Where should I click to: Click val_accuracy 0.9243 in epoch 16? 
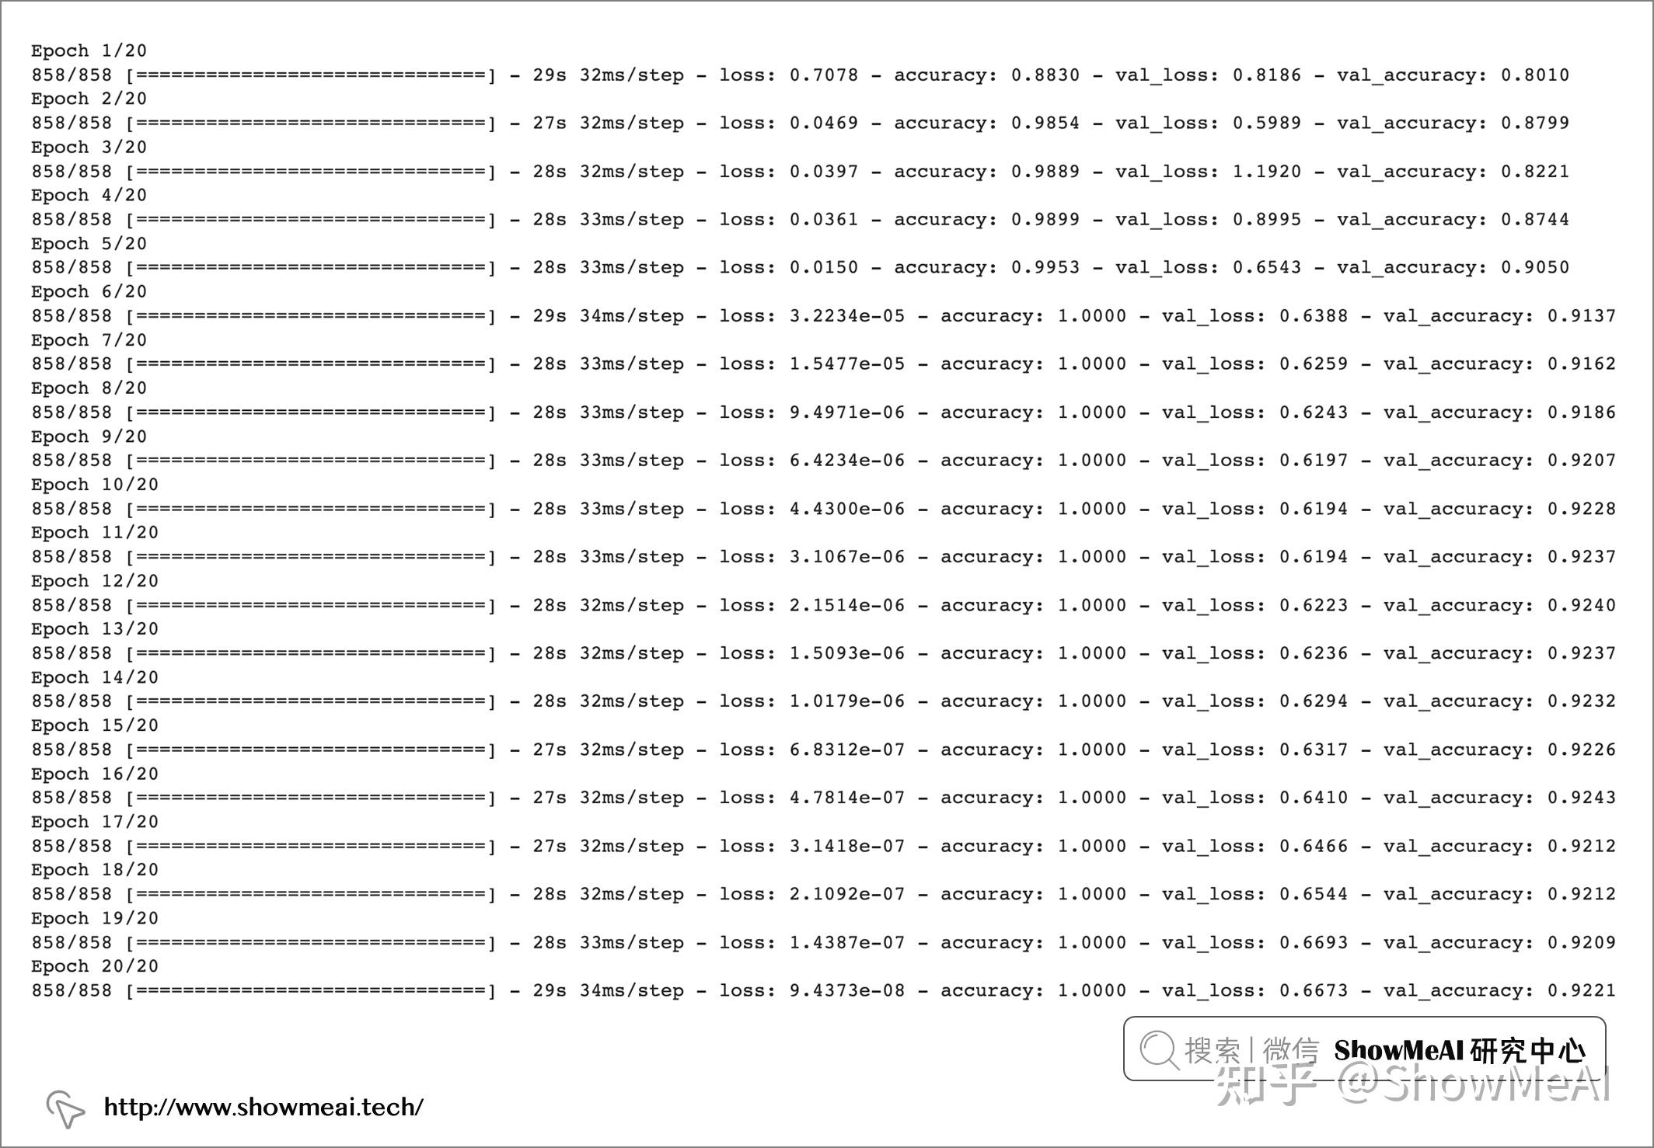point(1581,798)
